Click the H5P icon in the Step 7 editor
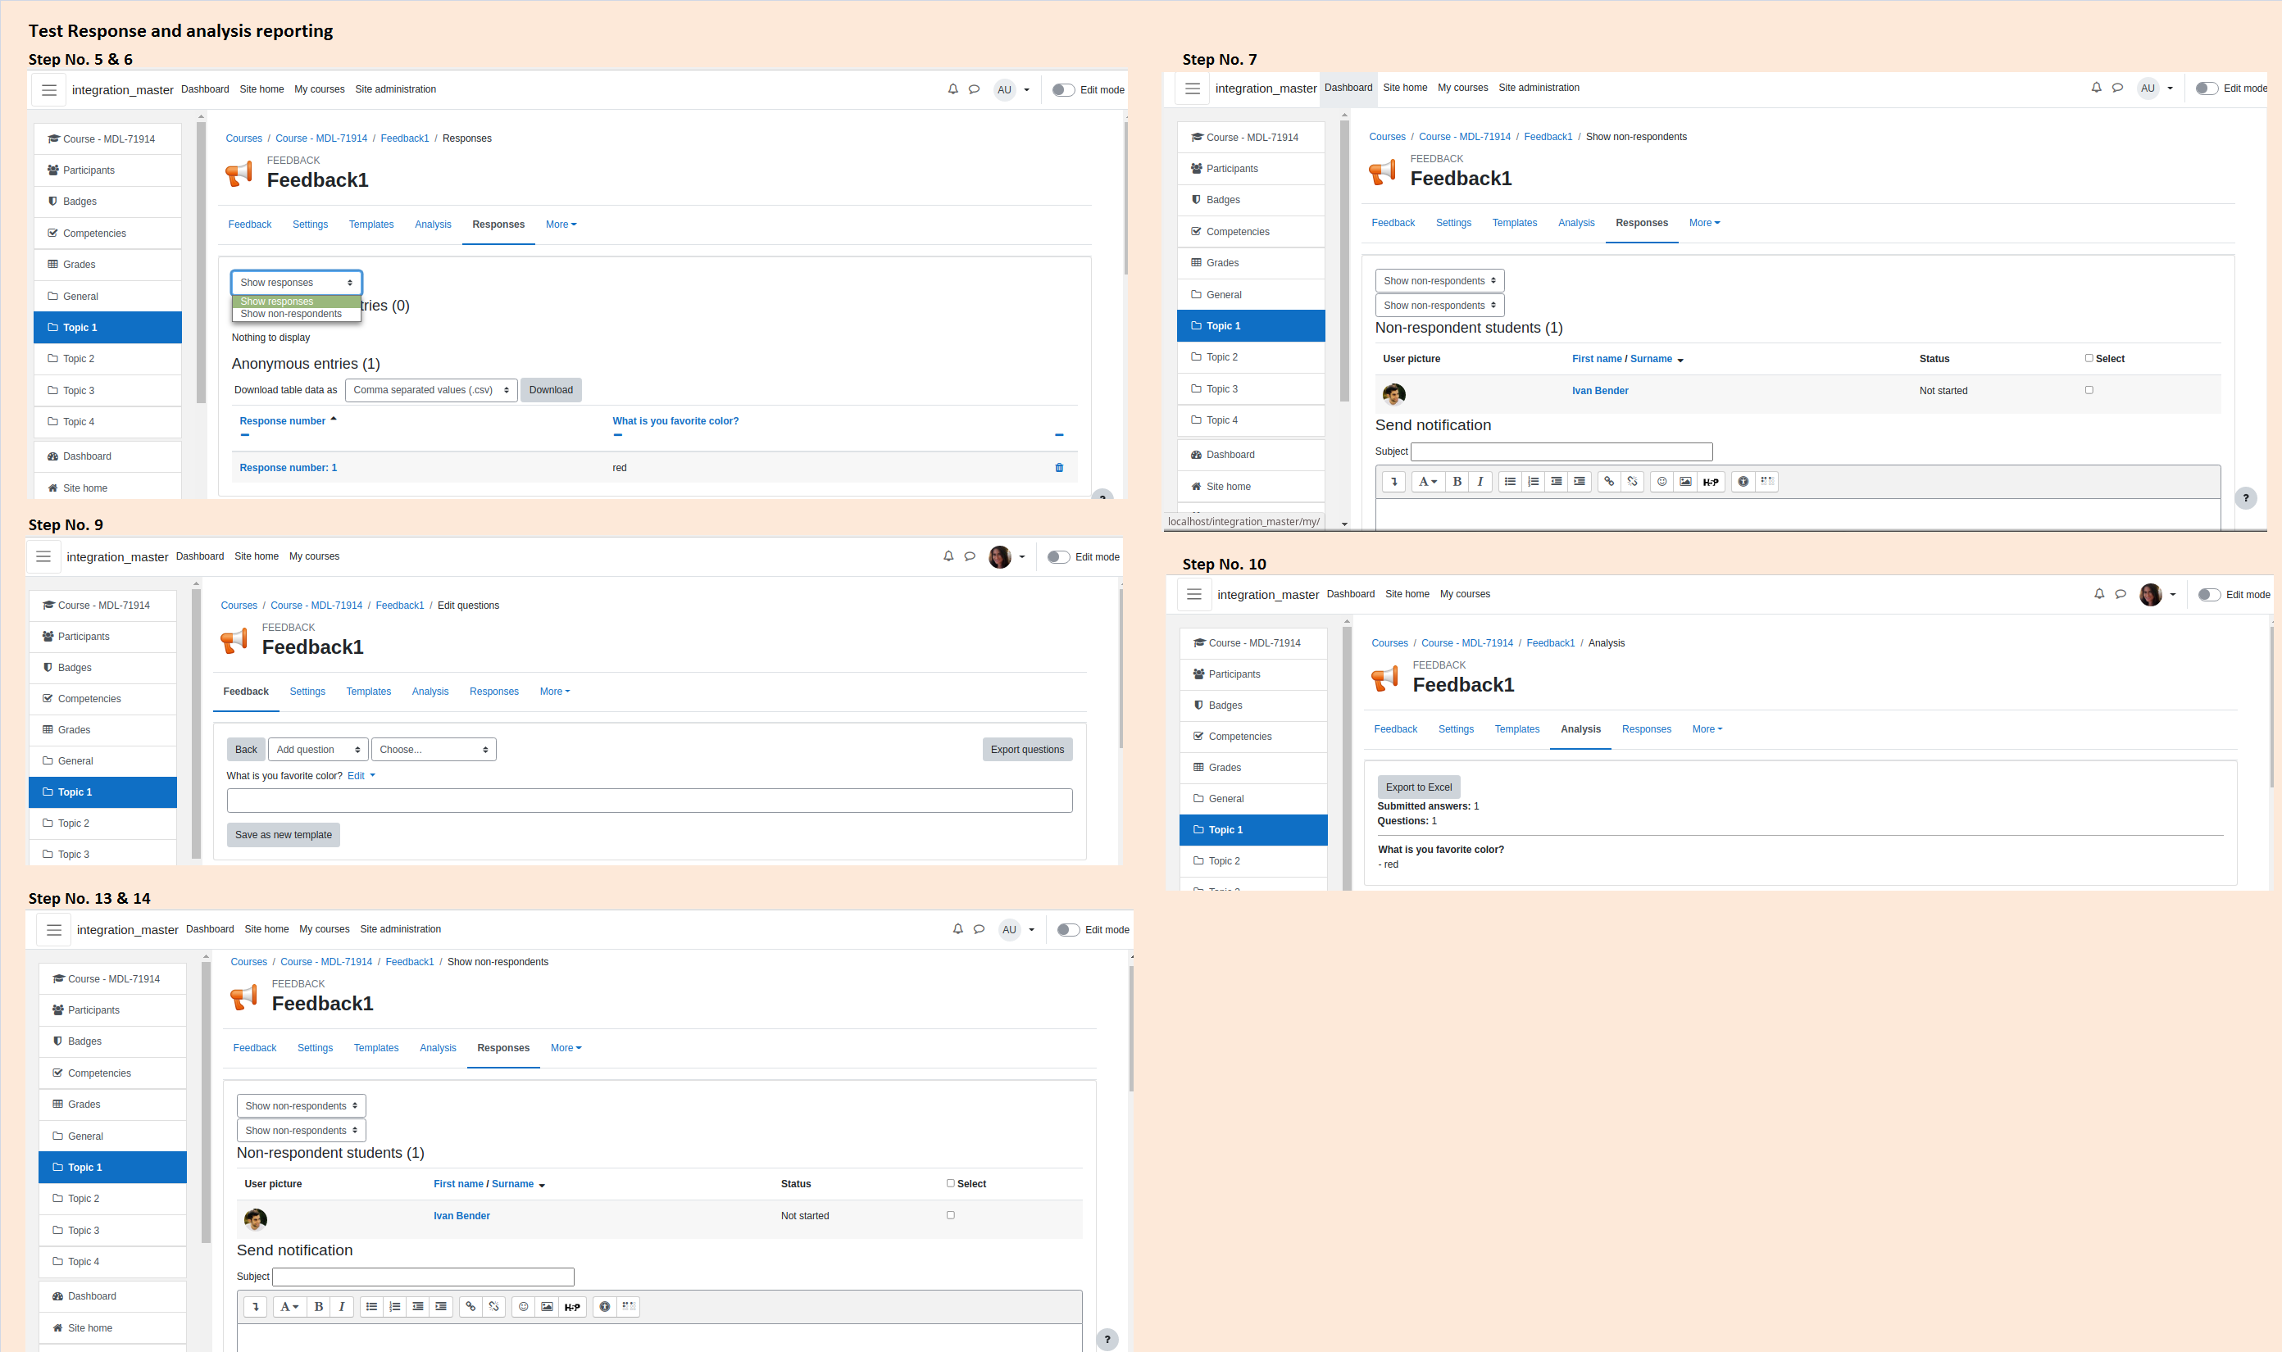The width and height of the screenshot is (2282, 1352). (1711, 482)
